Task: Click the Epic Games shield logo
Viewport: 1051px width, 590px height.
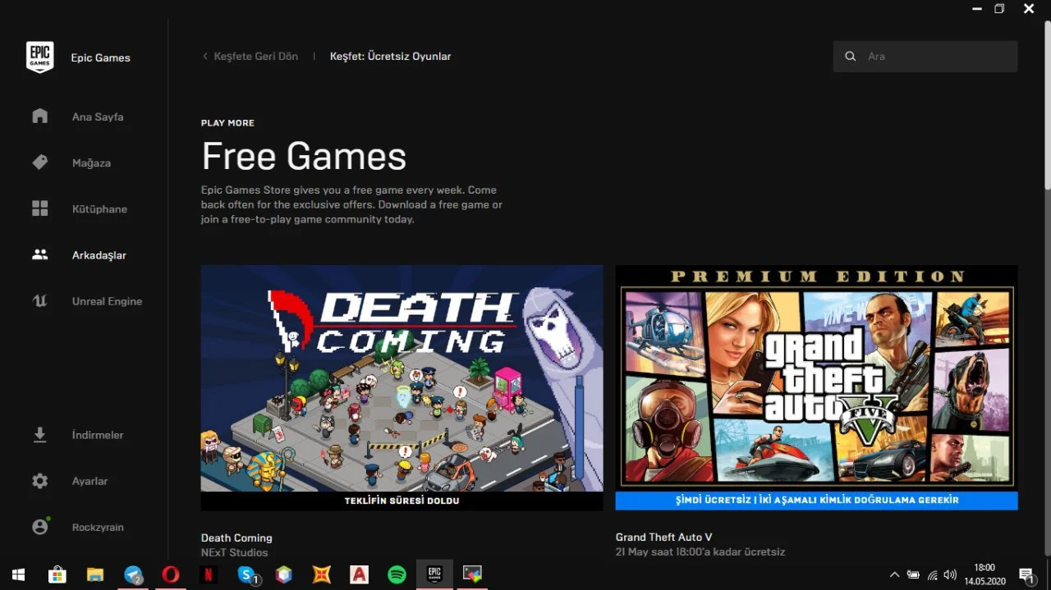Action: point(40,57)
